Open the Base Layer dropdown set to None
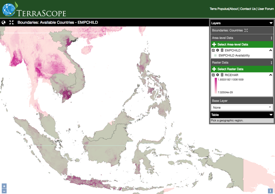 (x=242, y=107)
